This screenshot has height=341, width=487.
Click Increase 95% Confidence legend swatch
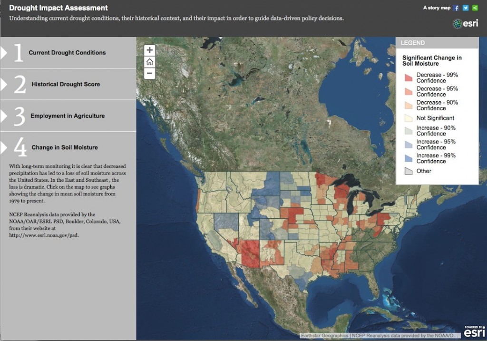pos(409,145)
